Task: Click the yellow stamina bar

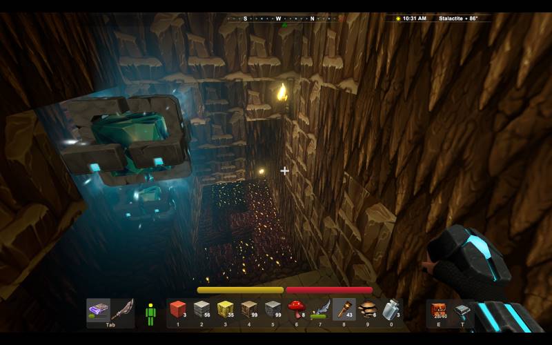Action: pyautogui.click(x=240, y=290)
